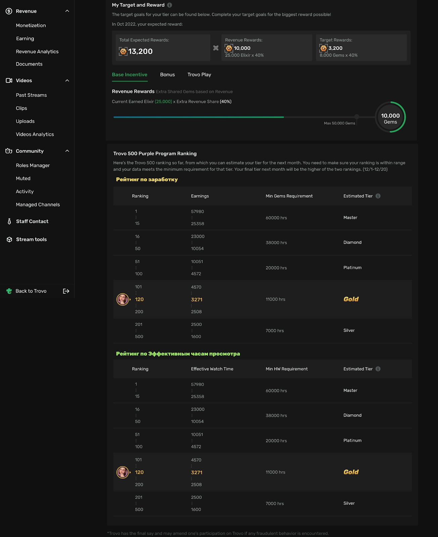Click the Videos camera icon in sidebar
The image size is (438, 537).
[9, 81]
